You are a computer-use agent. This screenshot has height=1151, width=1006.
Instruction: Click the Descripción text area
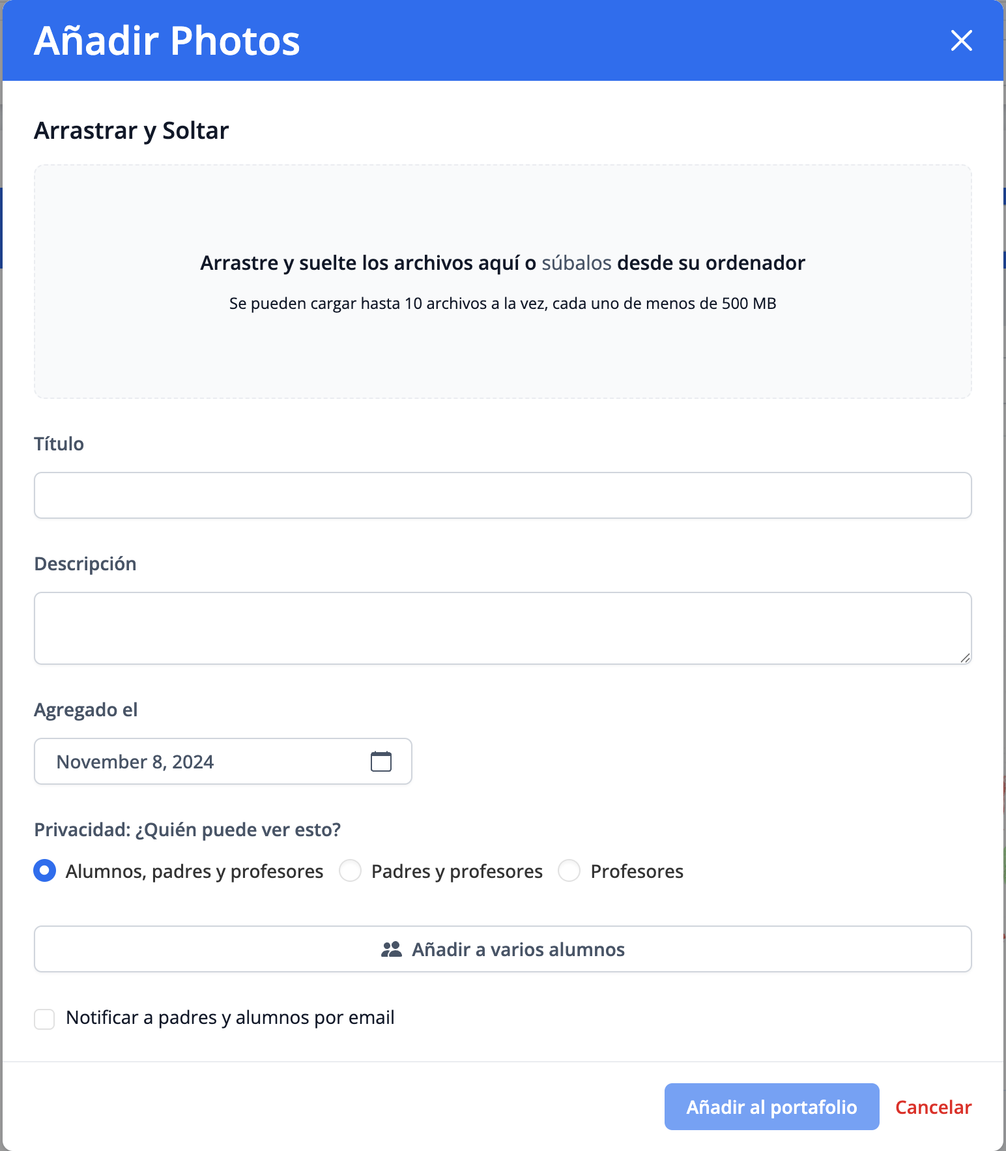502,628
